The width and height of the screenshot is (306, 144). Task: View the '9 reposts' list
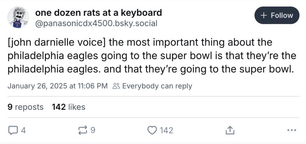click(x=25, y=107)
